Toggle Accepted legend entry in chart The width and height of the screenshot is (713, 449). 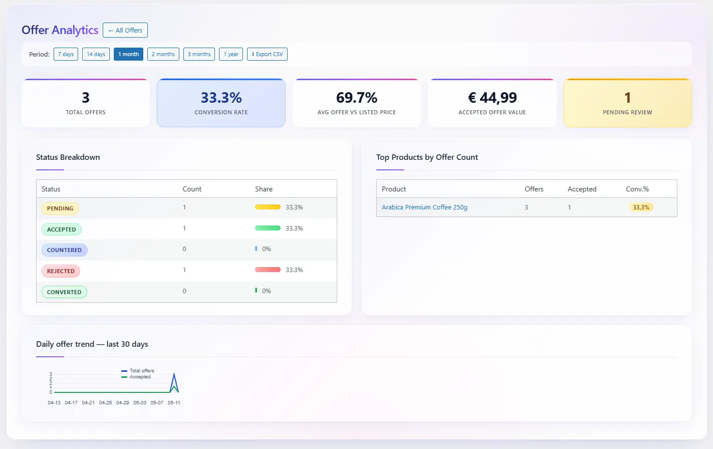click(136, 377)
